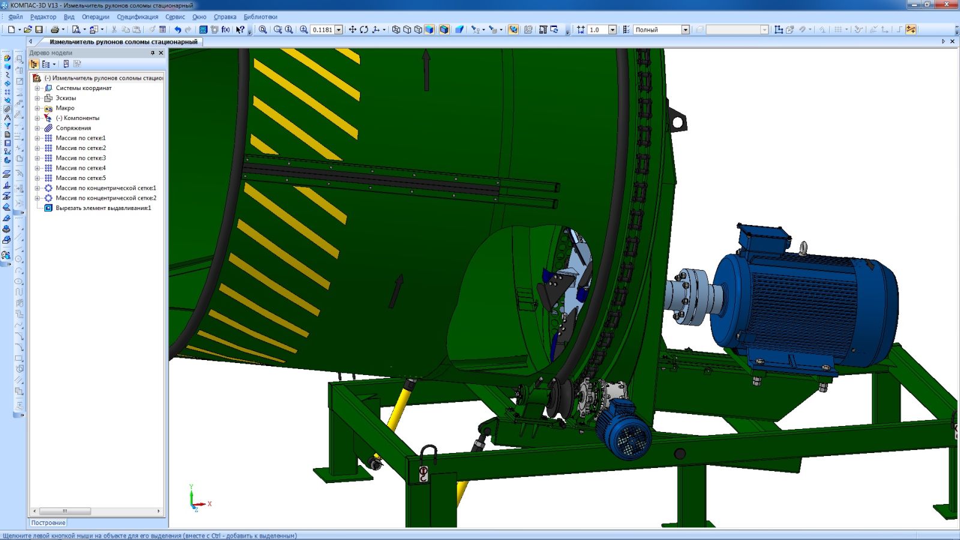Viewport: 960px width, 540px height.
Task: Click the model tree horizontal scrollbar
Action: 65,511
